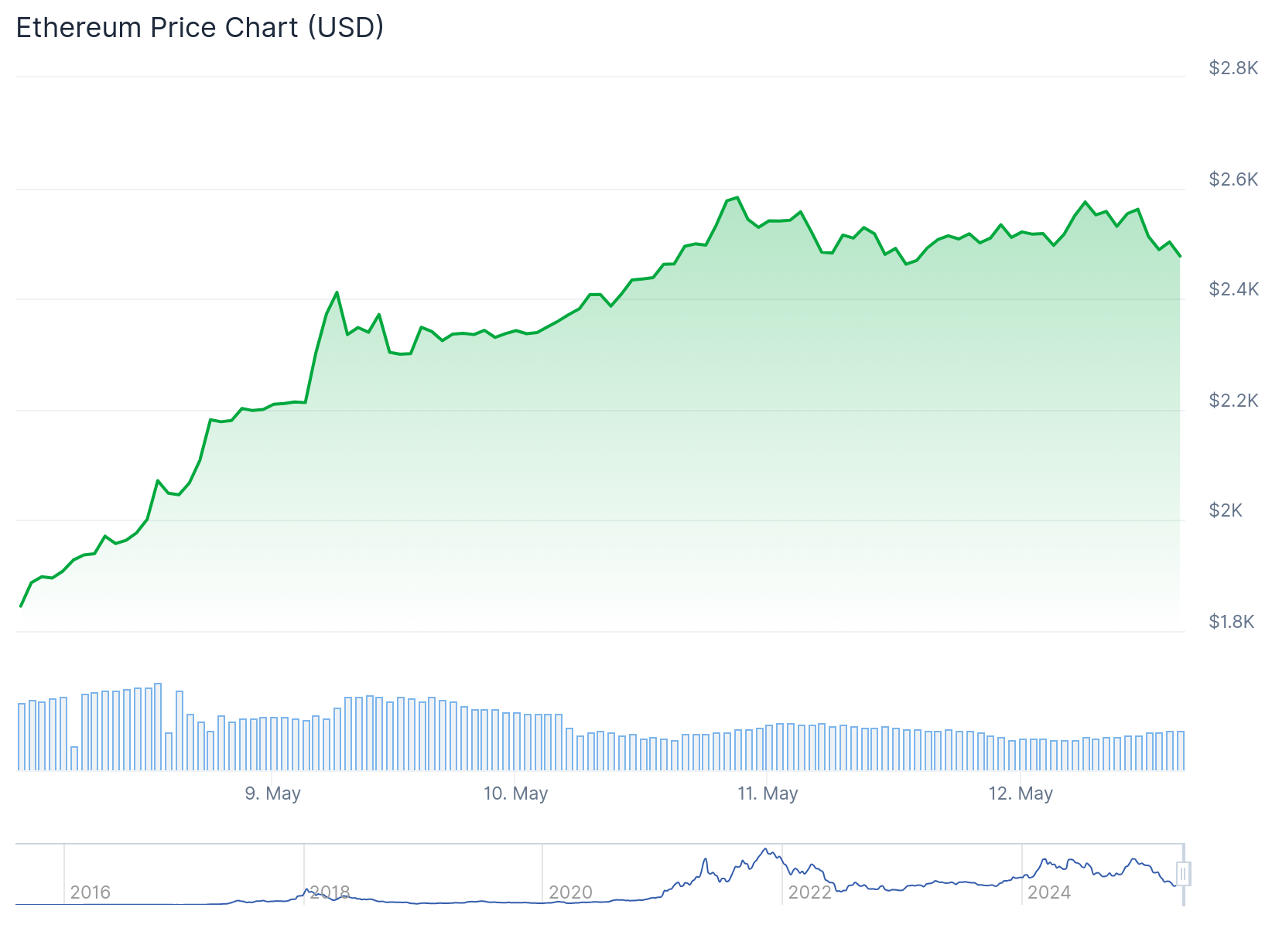This screenshot has height=928, width=1272.
Task: Click the 9. May date label
Action: (272, 793)
